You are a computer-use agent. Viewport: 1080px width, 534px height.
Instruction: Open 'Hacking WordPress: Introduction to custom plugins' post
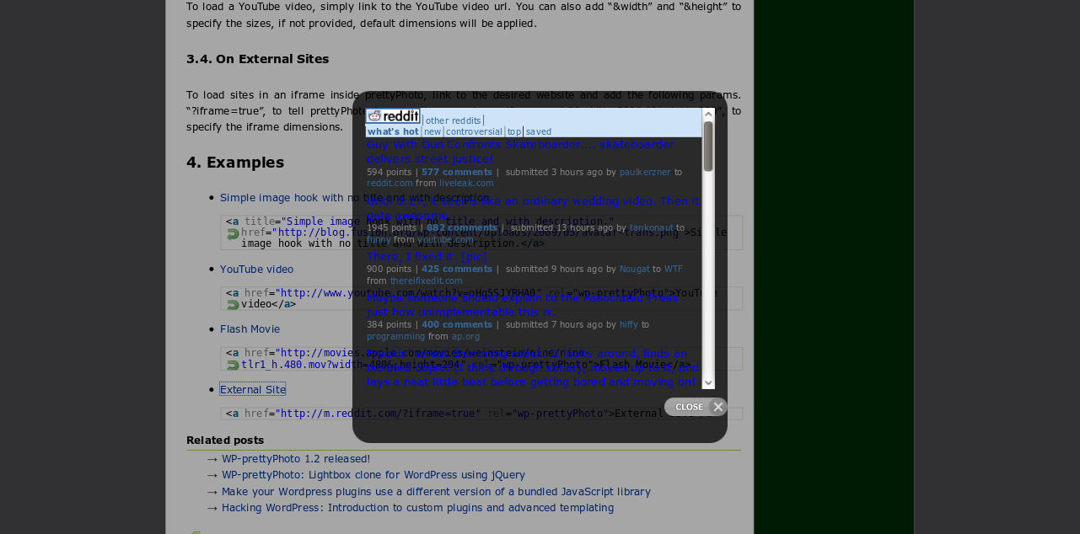click(x=417, y=508)
